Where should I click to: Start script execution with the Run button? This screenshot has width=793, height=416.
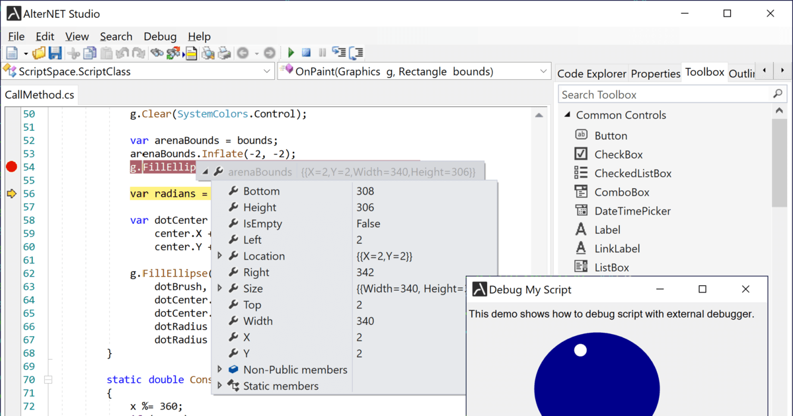291,52
